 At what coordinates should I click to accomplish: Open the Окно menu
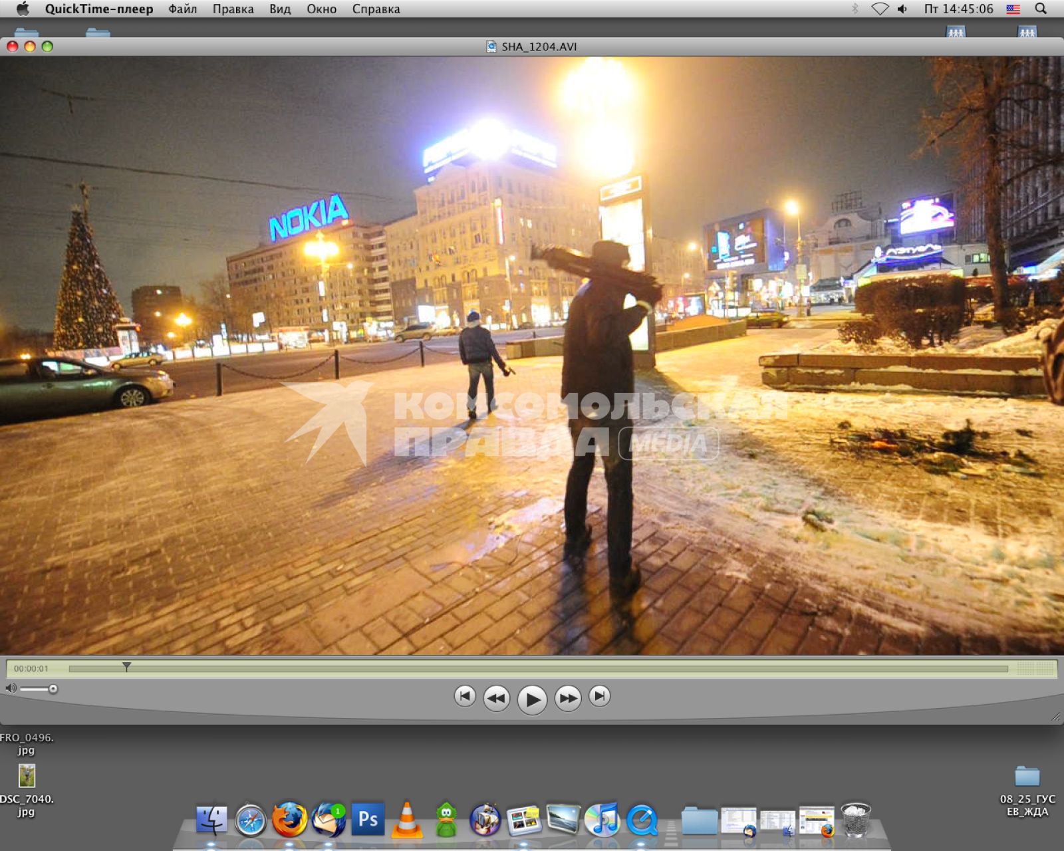click(x=321, y=9)
